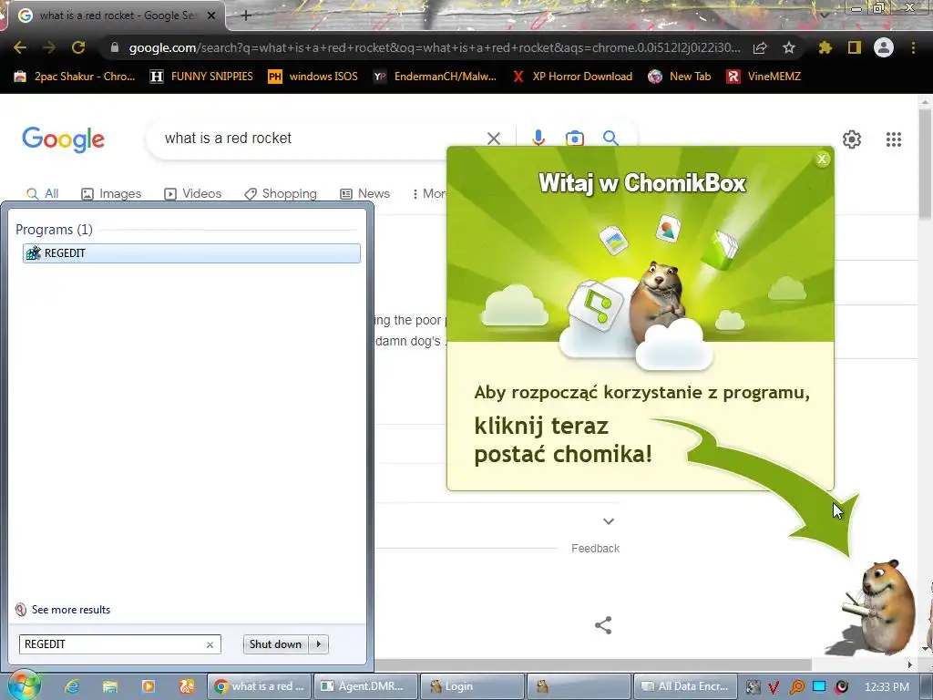This screenshot has width=933, height=700.
Task: Expand the More search filters
Action: [428, 193]
